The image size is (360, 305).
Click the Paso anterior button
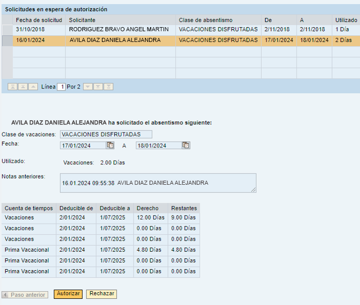click(25, 295)
